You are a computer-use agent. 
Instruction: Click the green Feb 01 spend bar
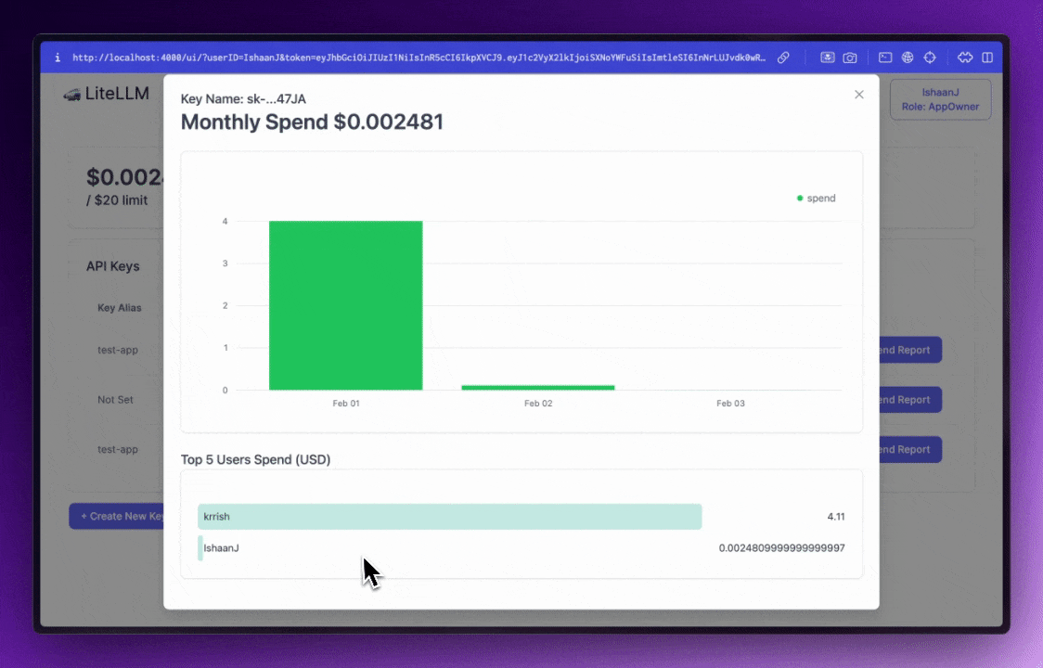[x=346, y=305]
